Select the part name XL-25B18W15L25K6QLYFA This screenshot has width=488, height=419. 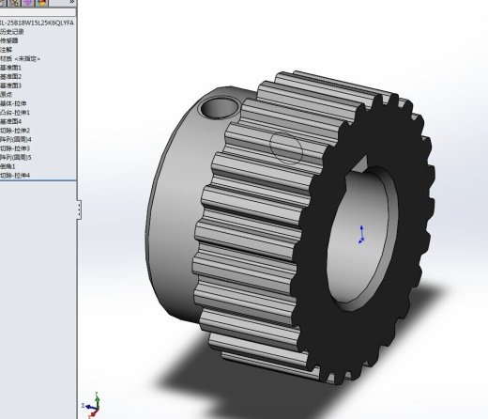pos(37,23)
